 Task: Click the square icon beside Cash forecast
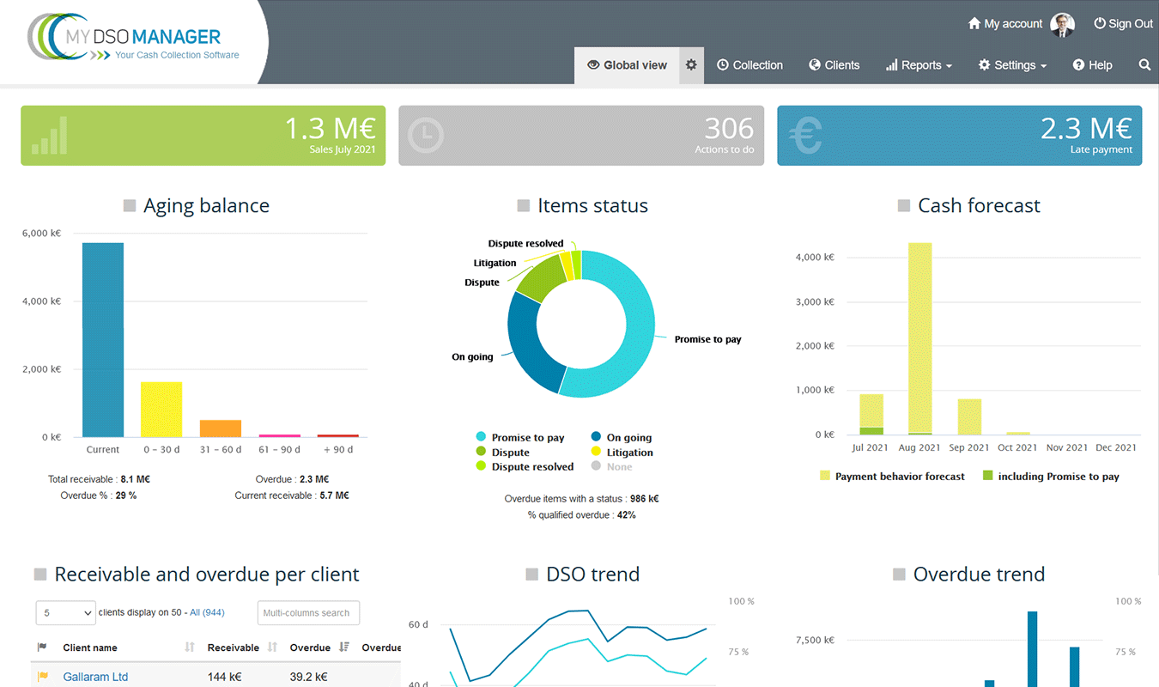(x=904, y=206)
